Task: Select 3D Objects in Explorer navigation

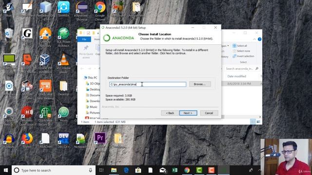Action: click(93, 84)
